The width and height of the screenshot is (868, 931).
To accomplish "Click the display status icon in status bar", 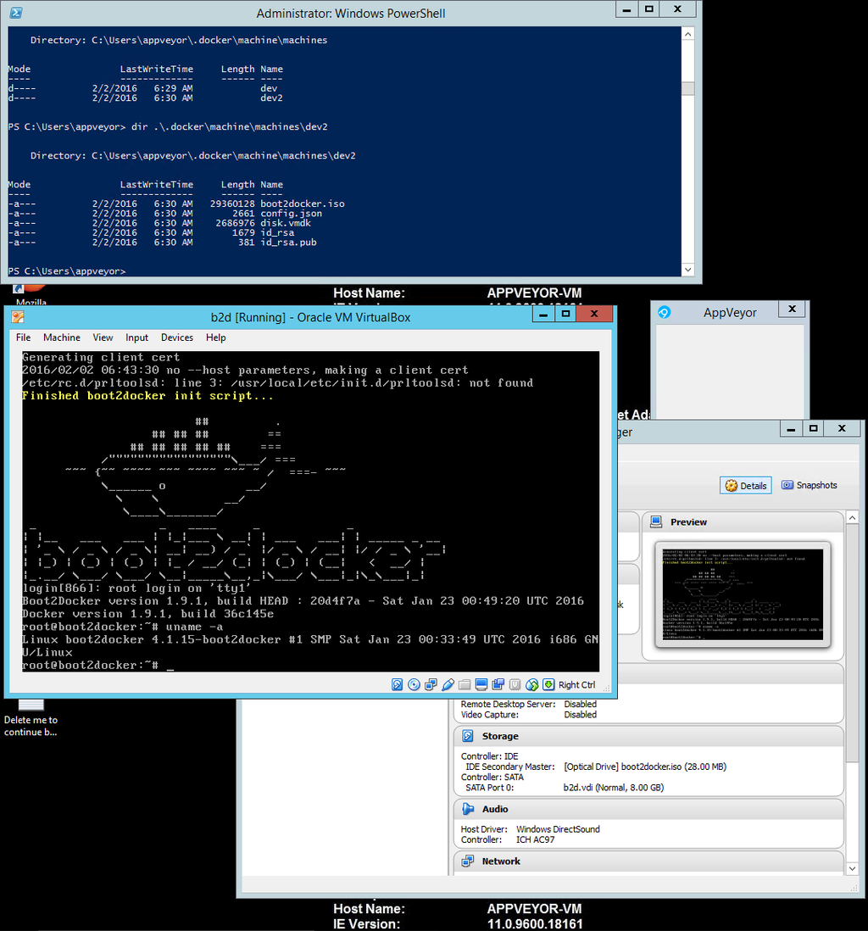I will tap(481, 684).
